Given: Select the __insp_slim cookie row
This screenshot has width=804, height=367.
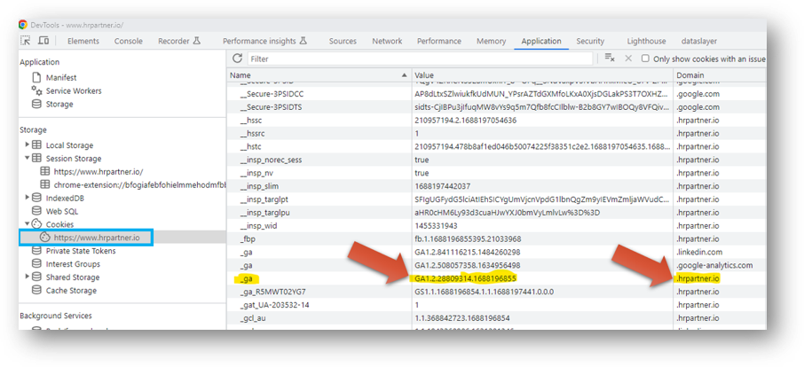Looking at the screenshot, I should [497, 186].
